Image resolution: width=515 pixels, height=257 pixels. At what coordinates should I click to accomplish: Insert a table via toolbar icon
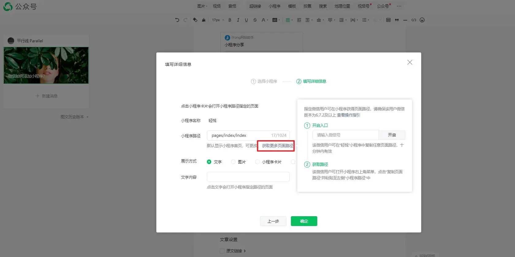pos(388,20)
